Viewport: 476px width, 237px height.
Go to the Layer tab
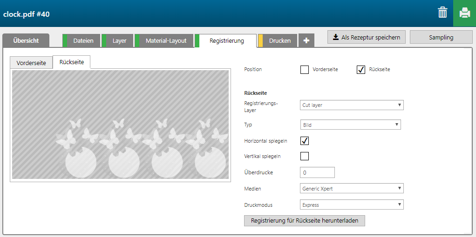click(119, 41)
